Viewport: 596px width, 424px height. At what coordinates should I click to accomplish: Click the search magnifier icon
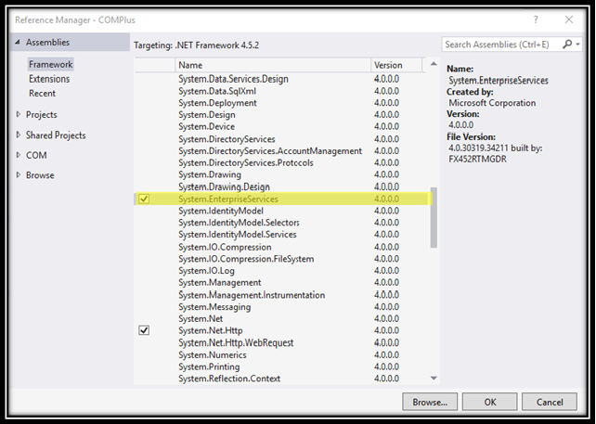pyautogui.click(x=566, y=45)
